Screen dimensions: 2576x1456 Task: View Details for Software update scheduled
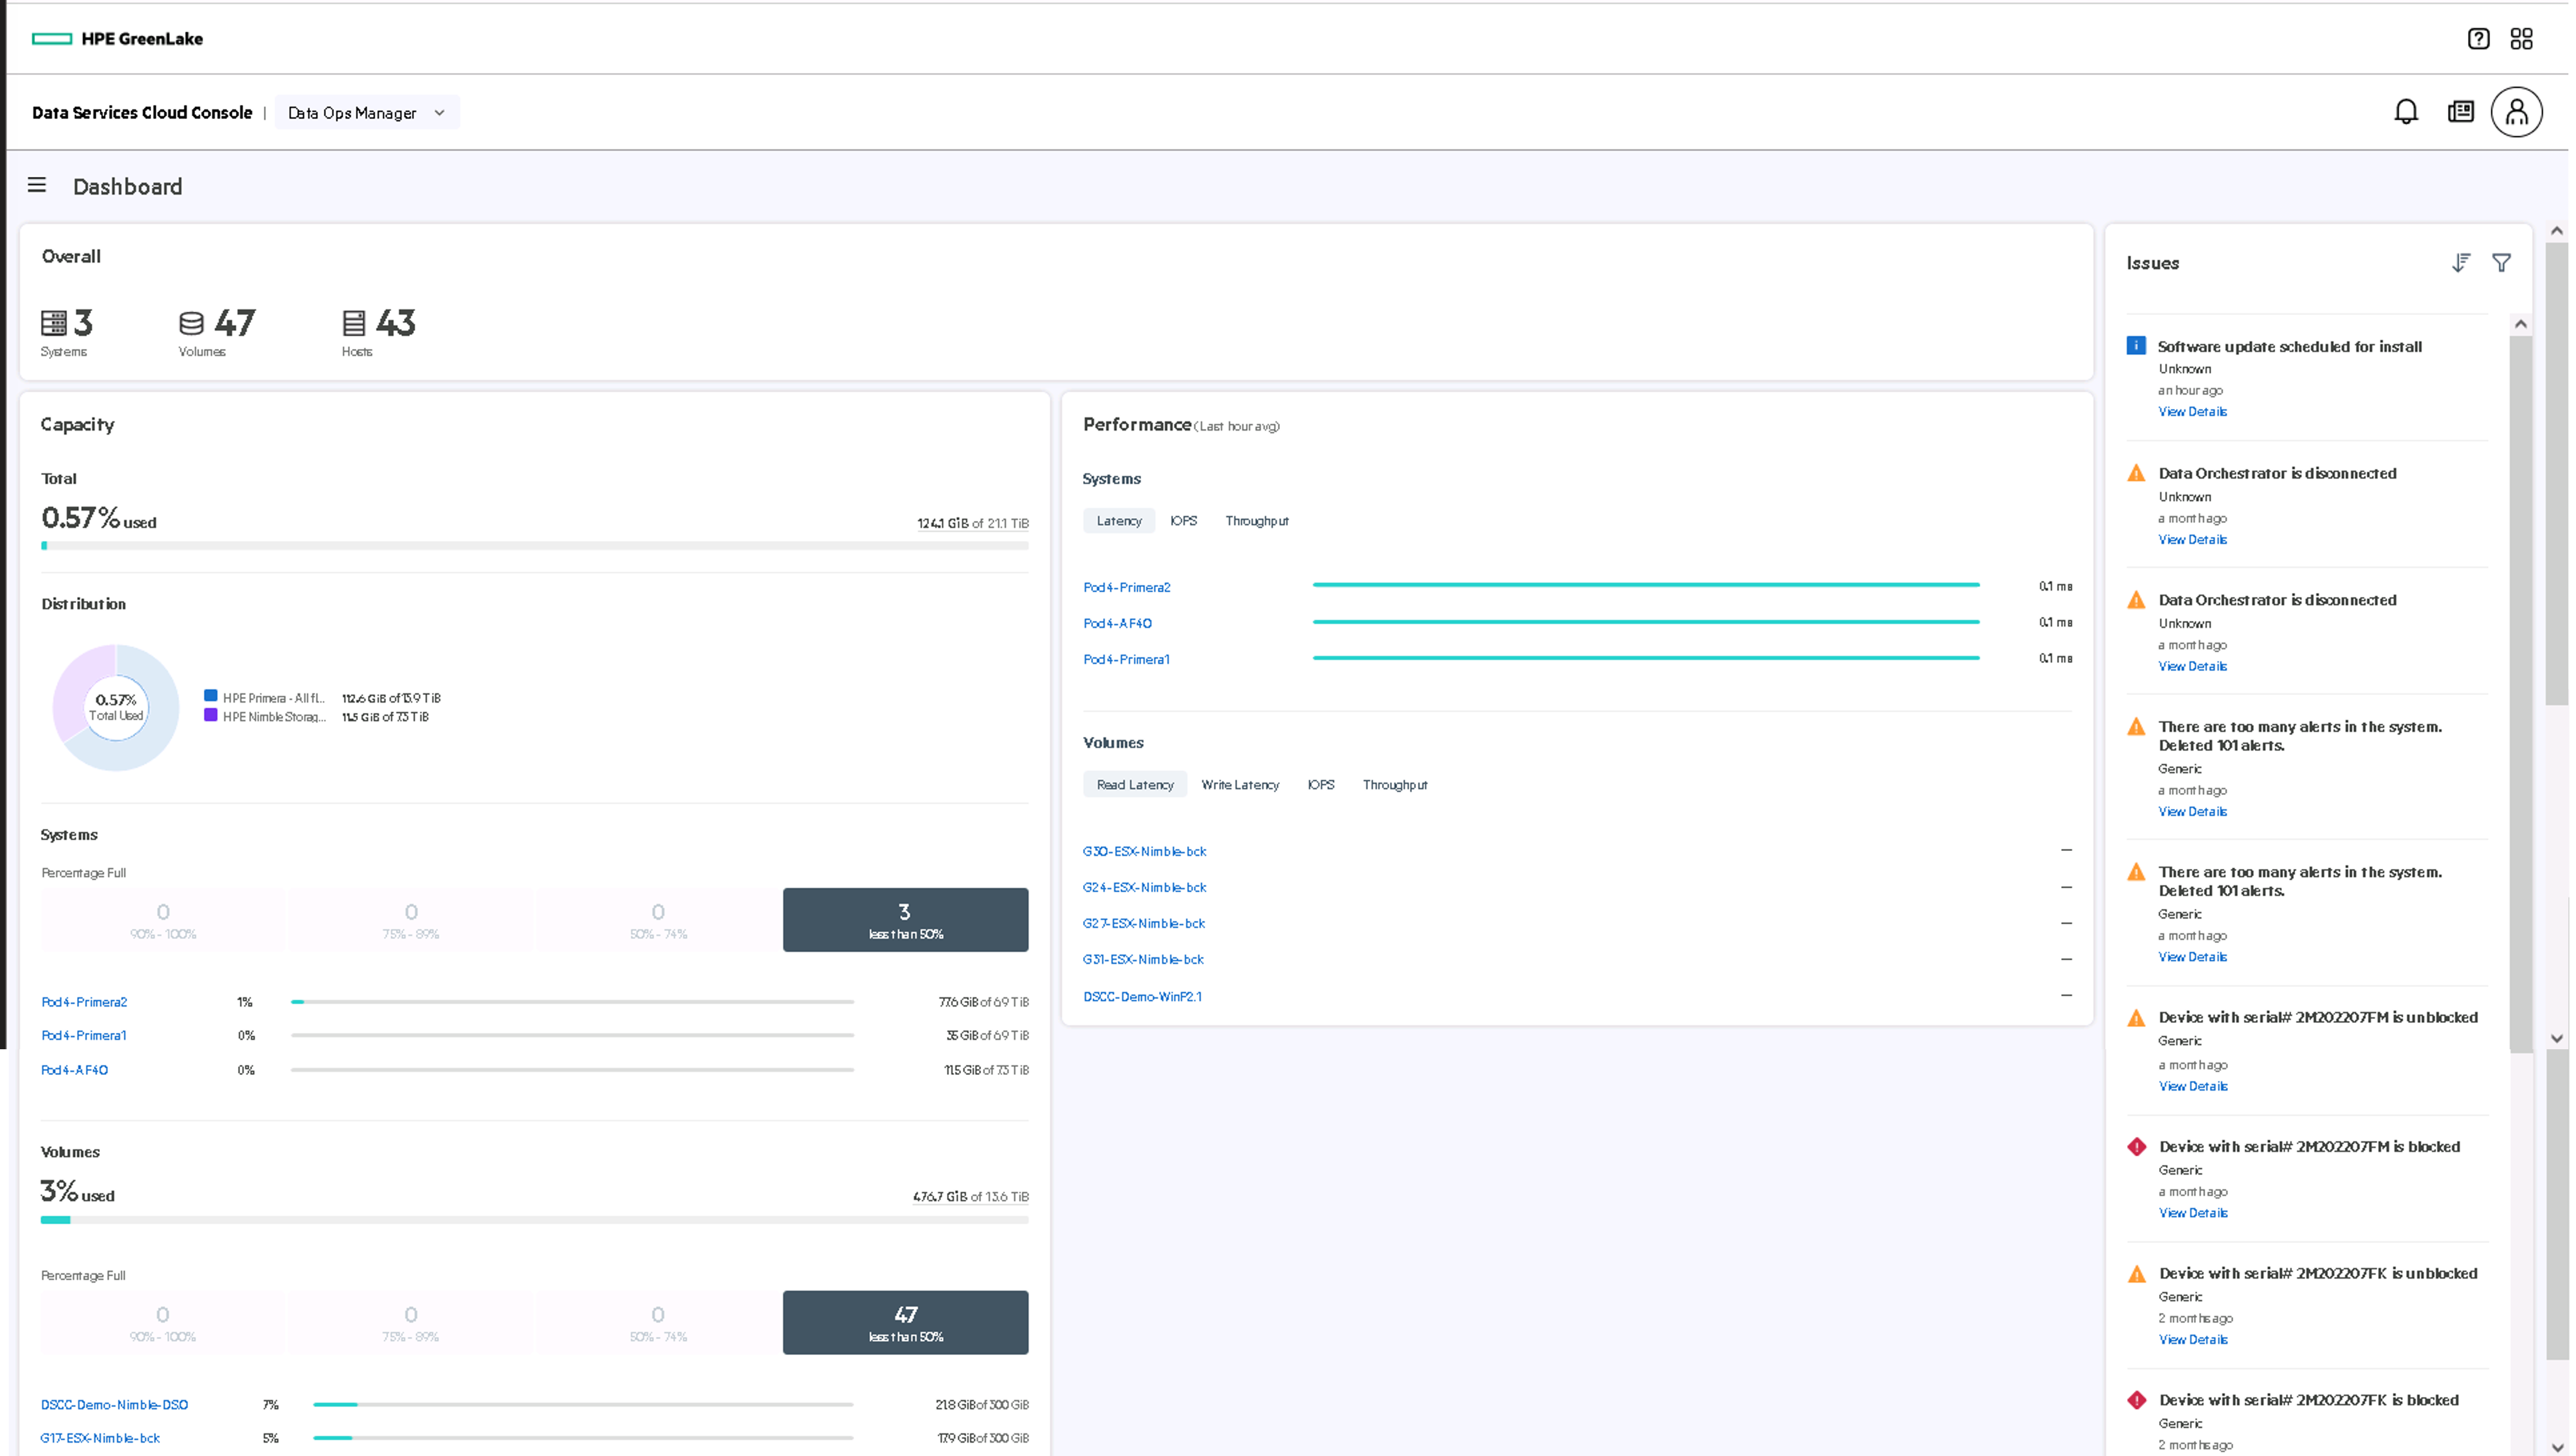[x=2192, y=412]
